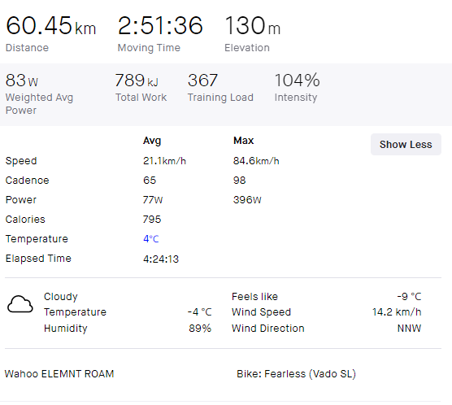Click the Avg column header
Image resolution: width=452 pixels, height=405 pixels.
tap(152, 141)
